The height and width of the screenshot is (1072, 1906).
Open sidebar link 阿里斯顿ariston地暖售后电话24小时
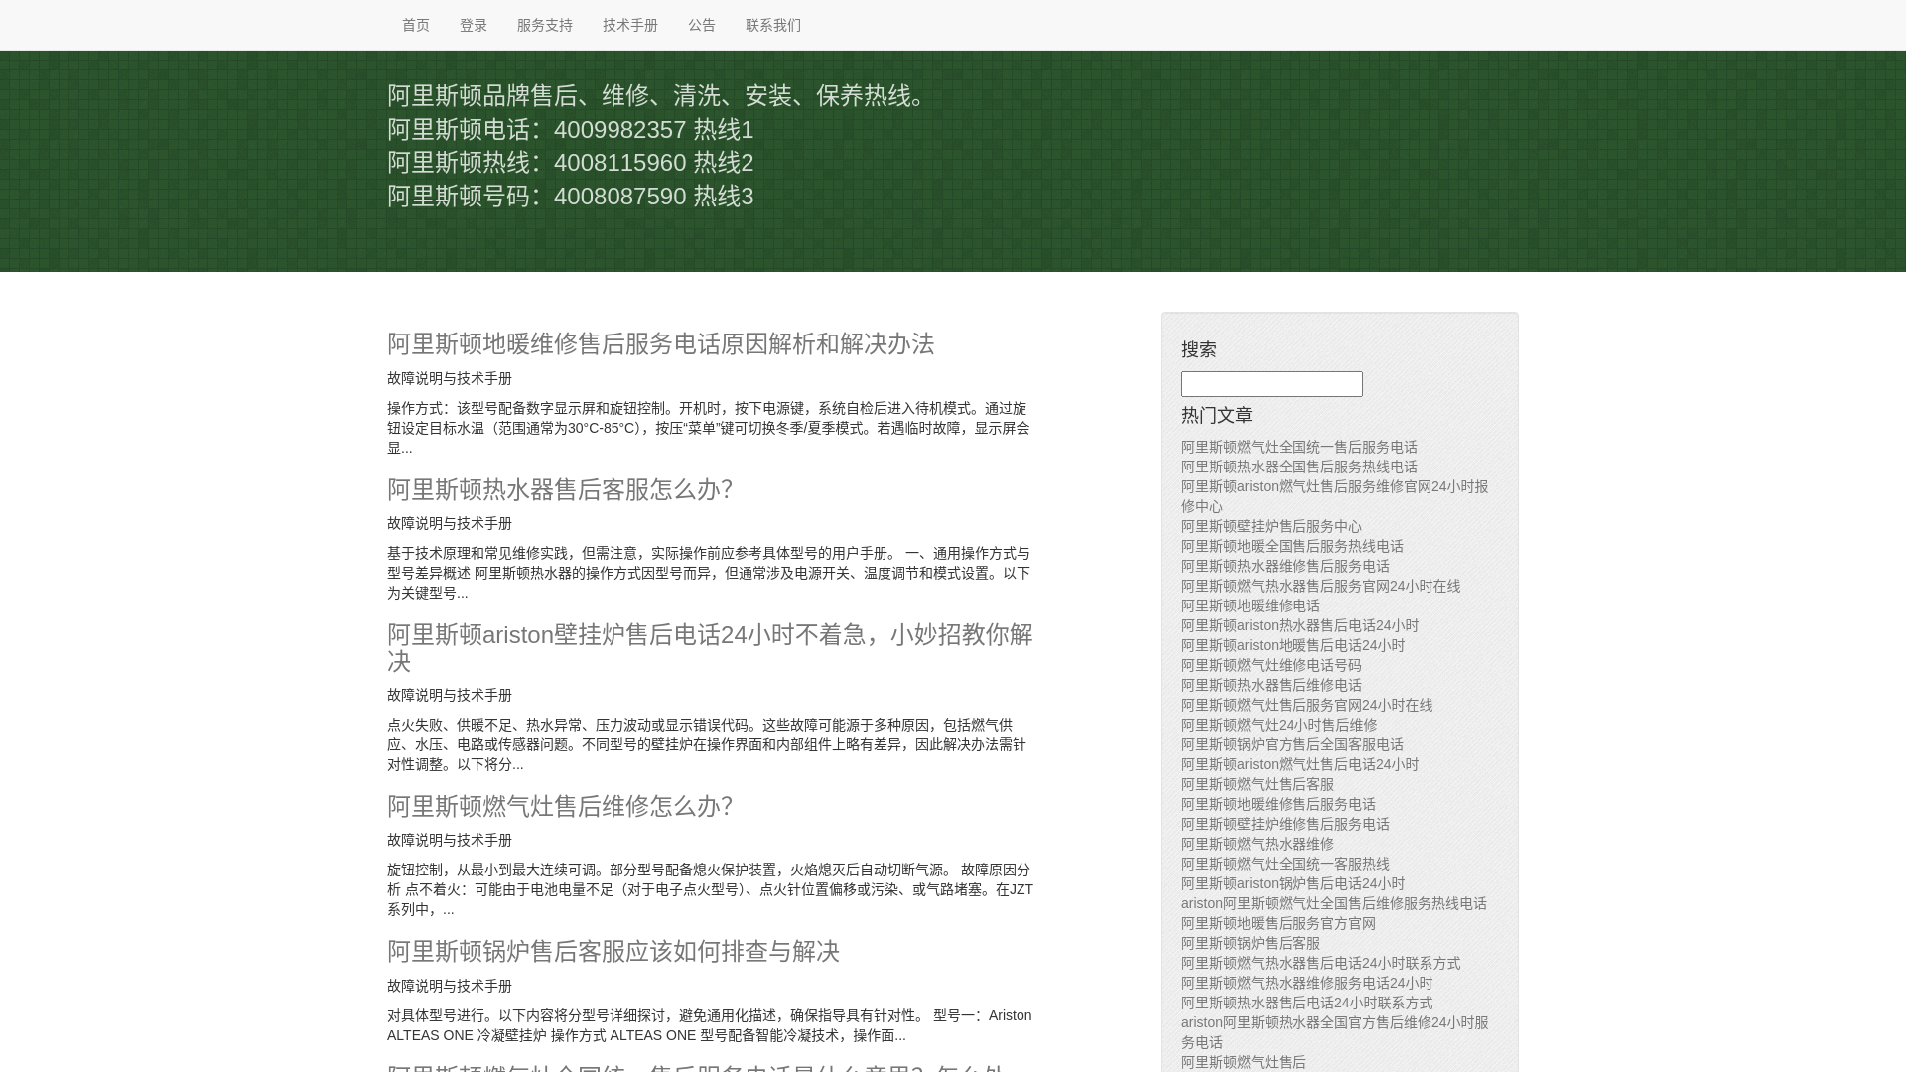point(1293,645)
